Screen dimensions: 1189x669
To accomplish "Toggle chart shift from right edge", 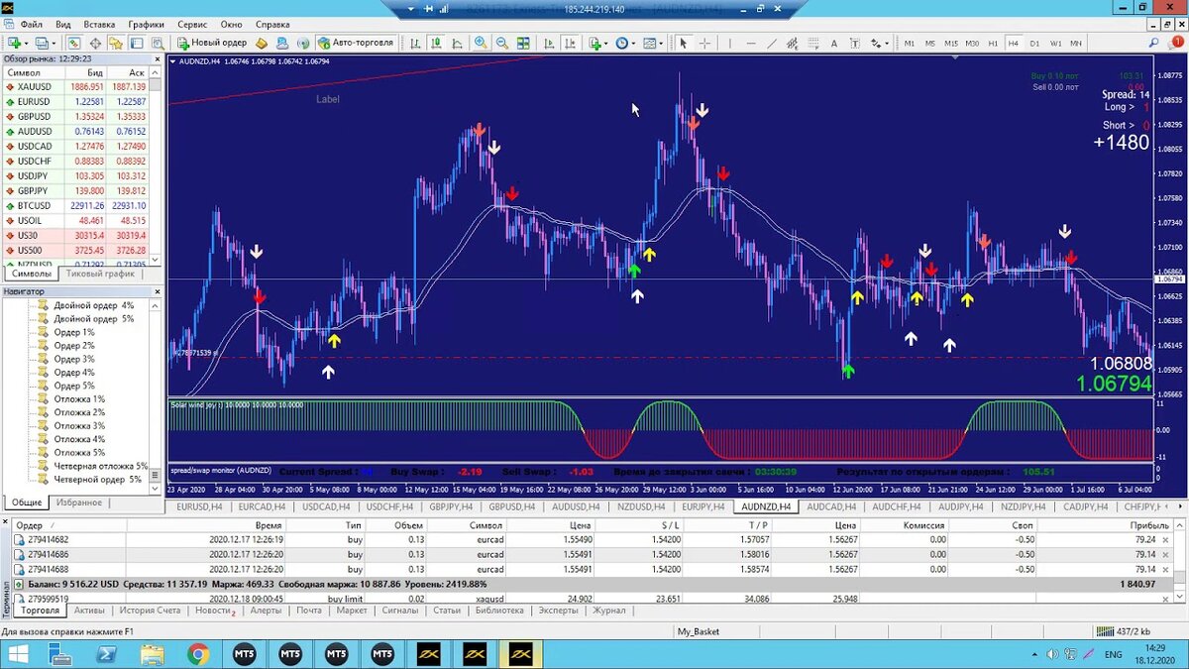I will [571, 43].
